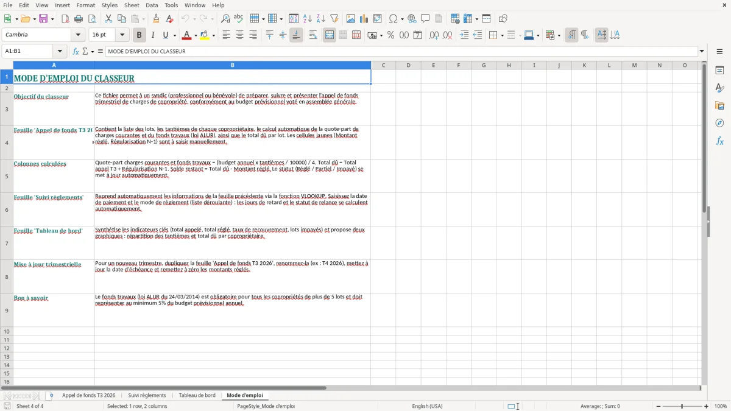Click the Sort Ascending icon
The height and width of the screenshot is (411, 731).
click(308, 19)
